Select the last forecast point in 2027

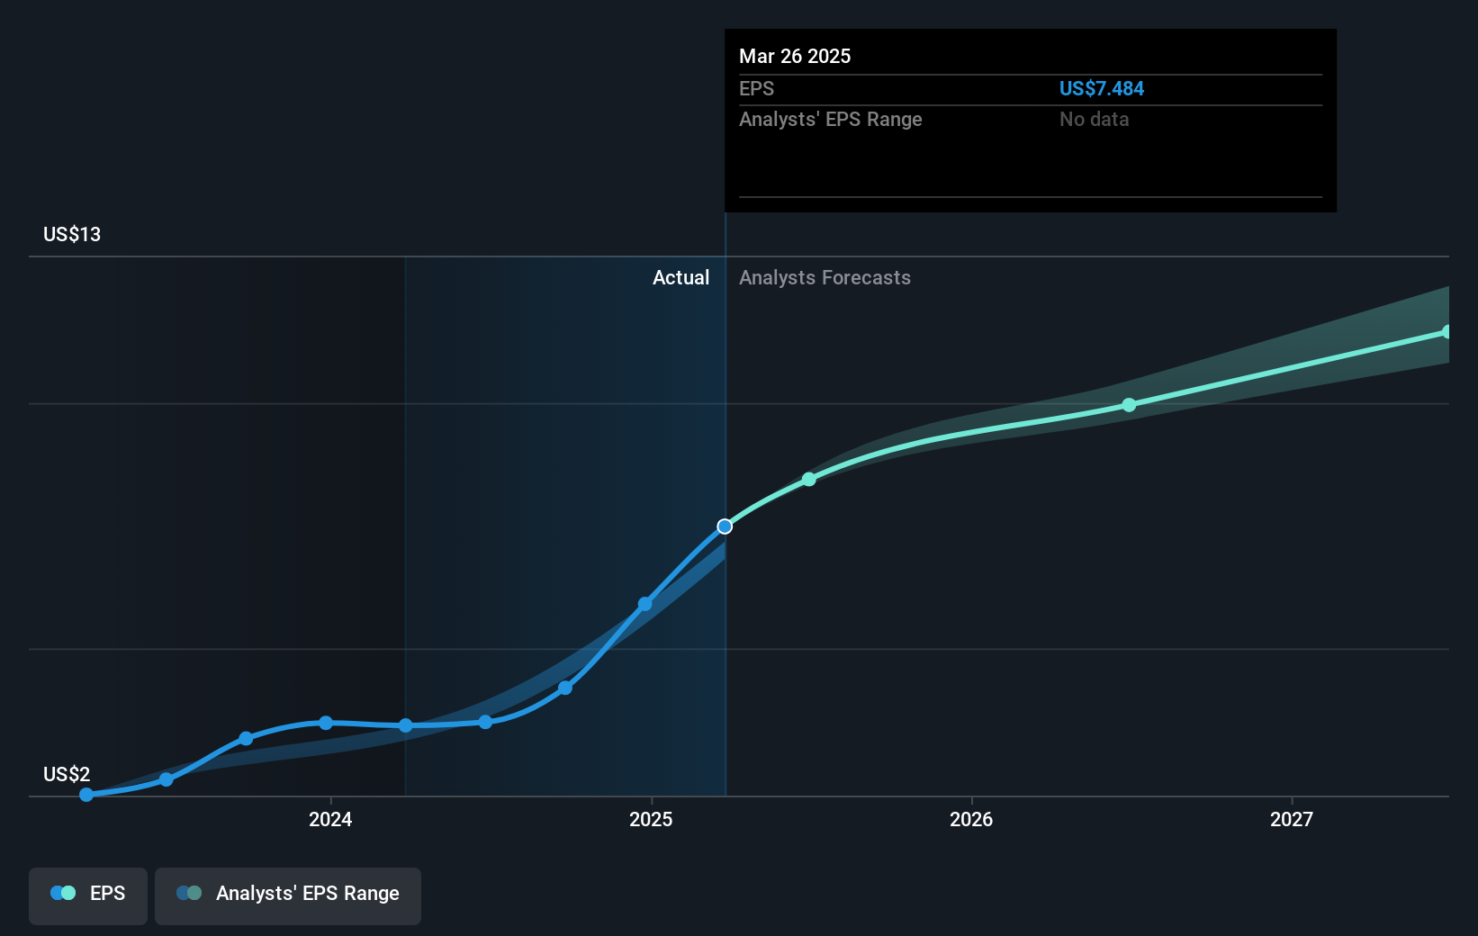tap(1446, 332)
